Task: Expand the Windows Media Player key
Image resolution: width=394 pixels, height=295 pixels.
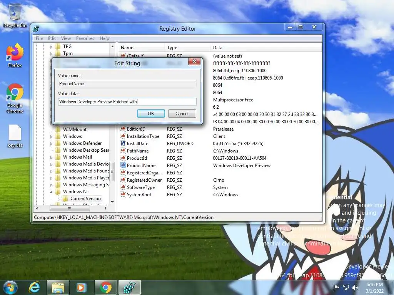Action: [x=51, y=178]
